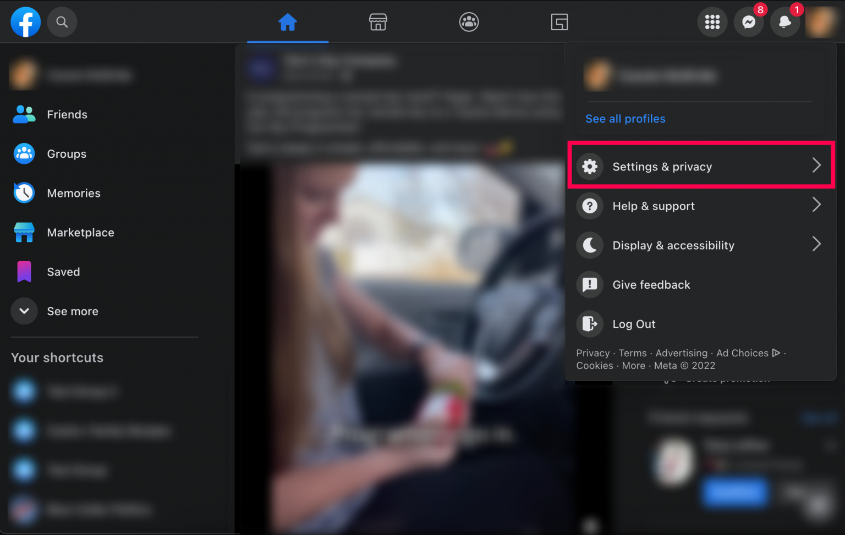
Task: Click your profile picture in the menu
Action: click(x=599, y=75)
